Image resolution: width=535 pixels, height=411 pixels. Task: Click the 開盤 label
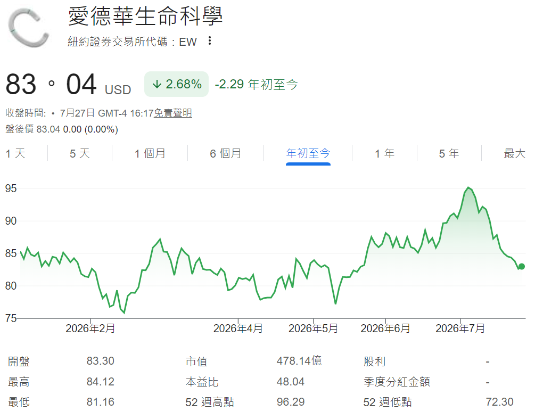(x=19, y=361)
